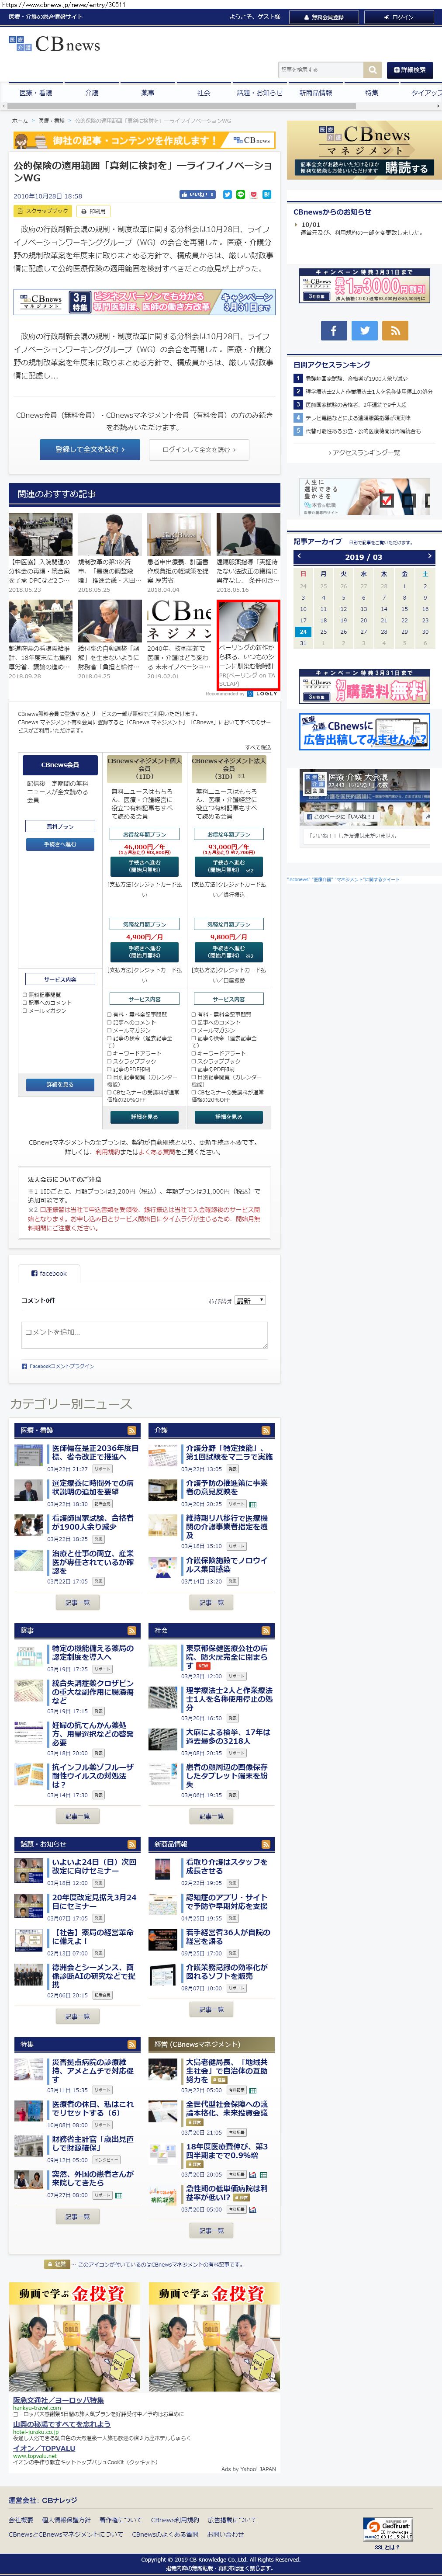The width and height of the screenshot is (442, 2576).
Task: Click 個人情報保護方針 footer link
Action: (x=66, y=2519)
